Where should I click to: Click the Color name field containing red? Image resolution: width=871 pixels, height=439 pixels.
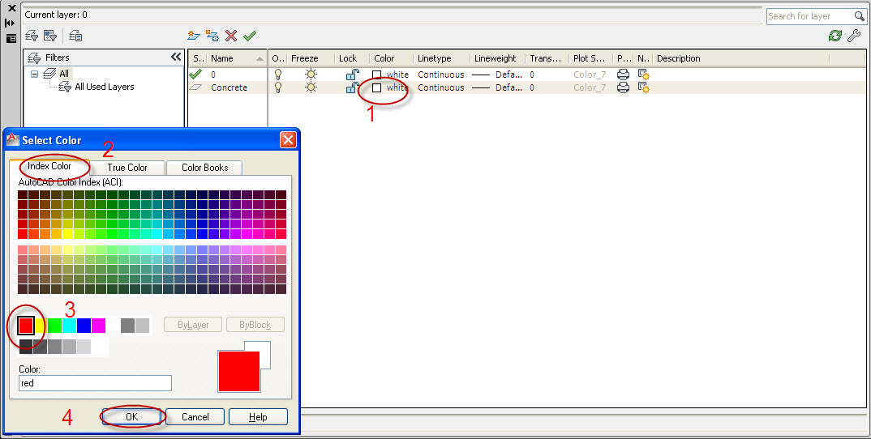(x=95, y=383)
